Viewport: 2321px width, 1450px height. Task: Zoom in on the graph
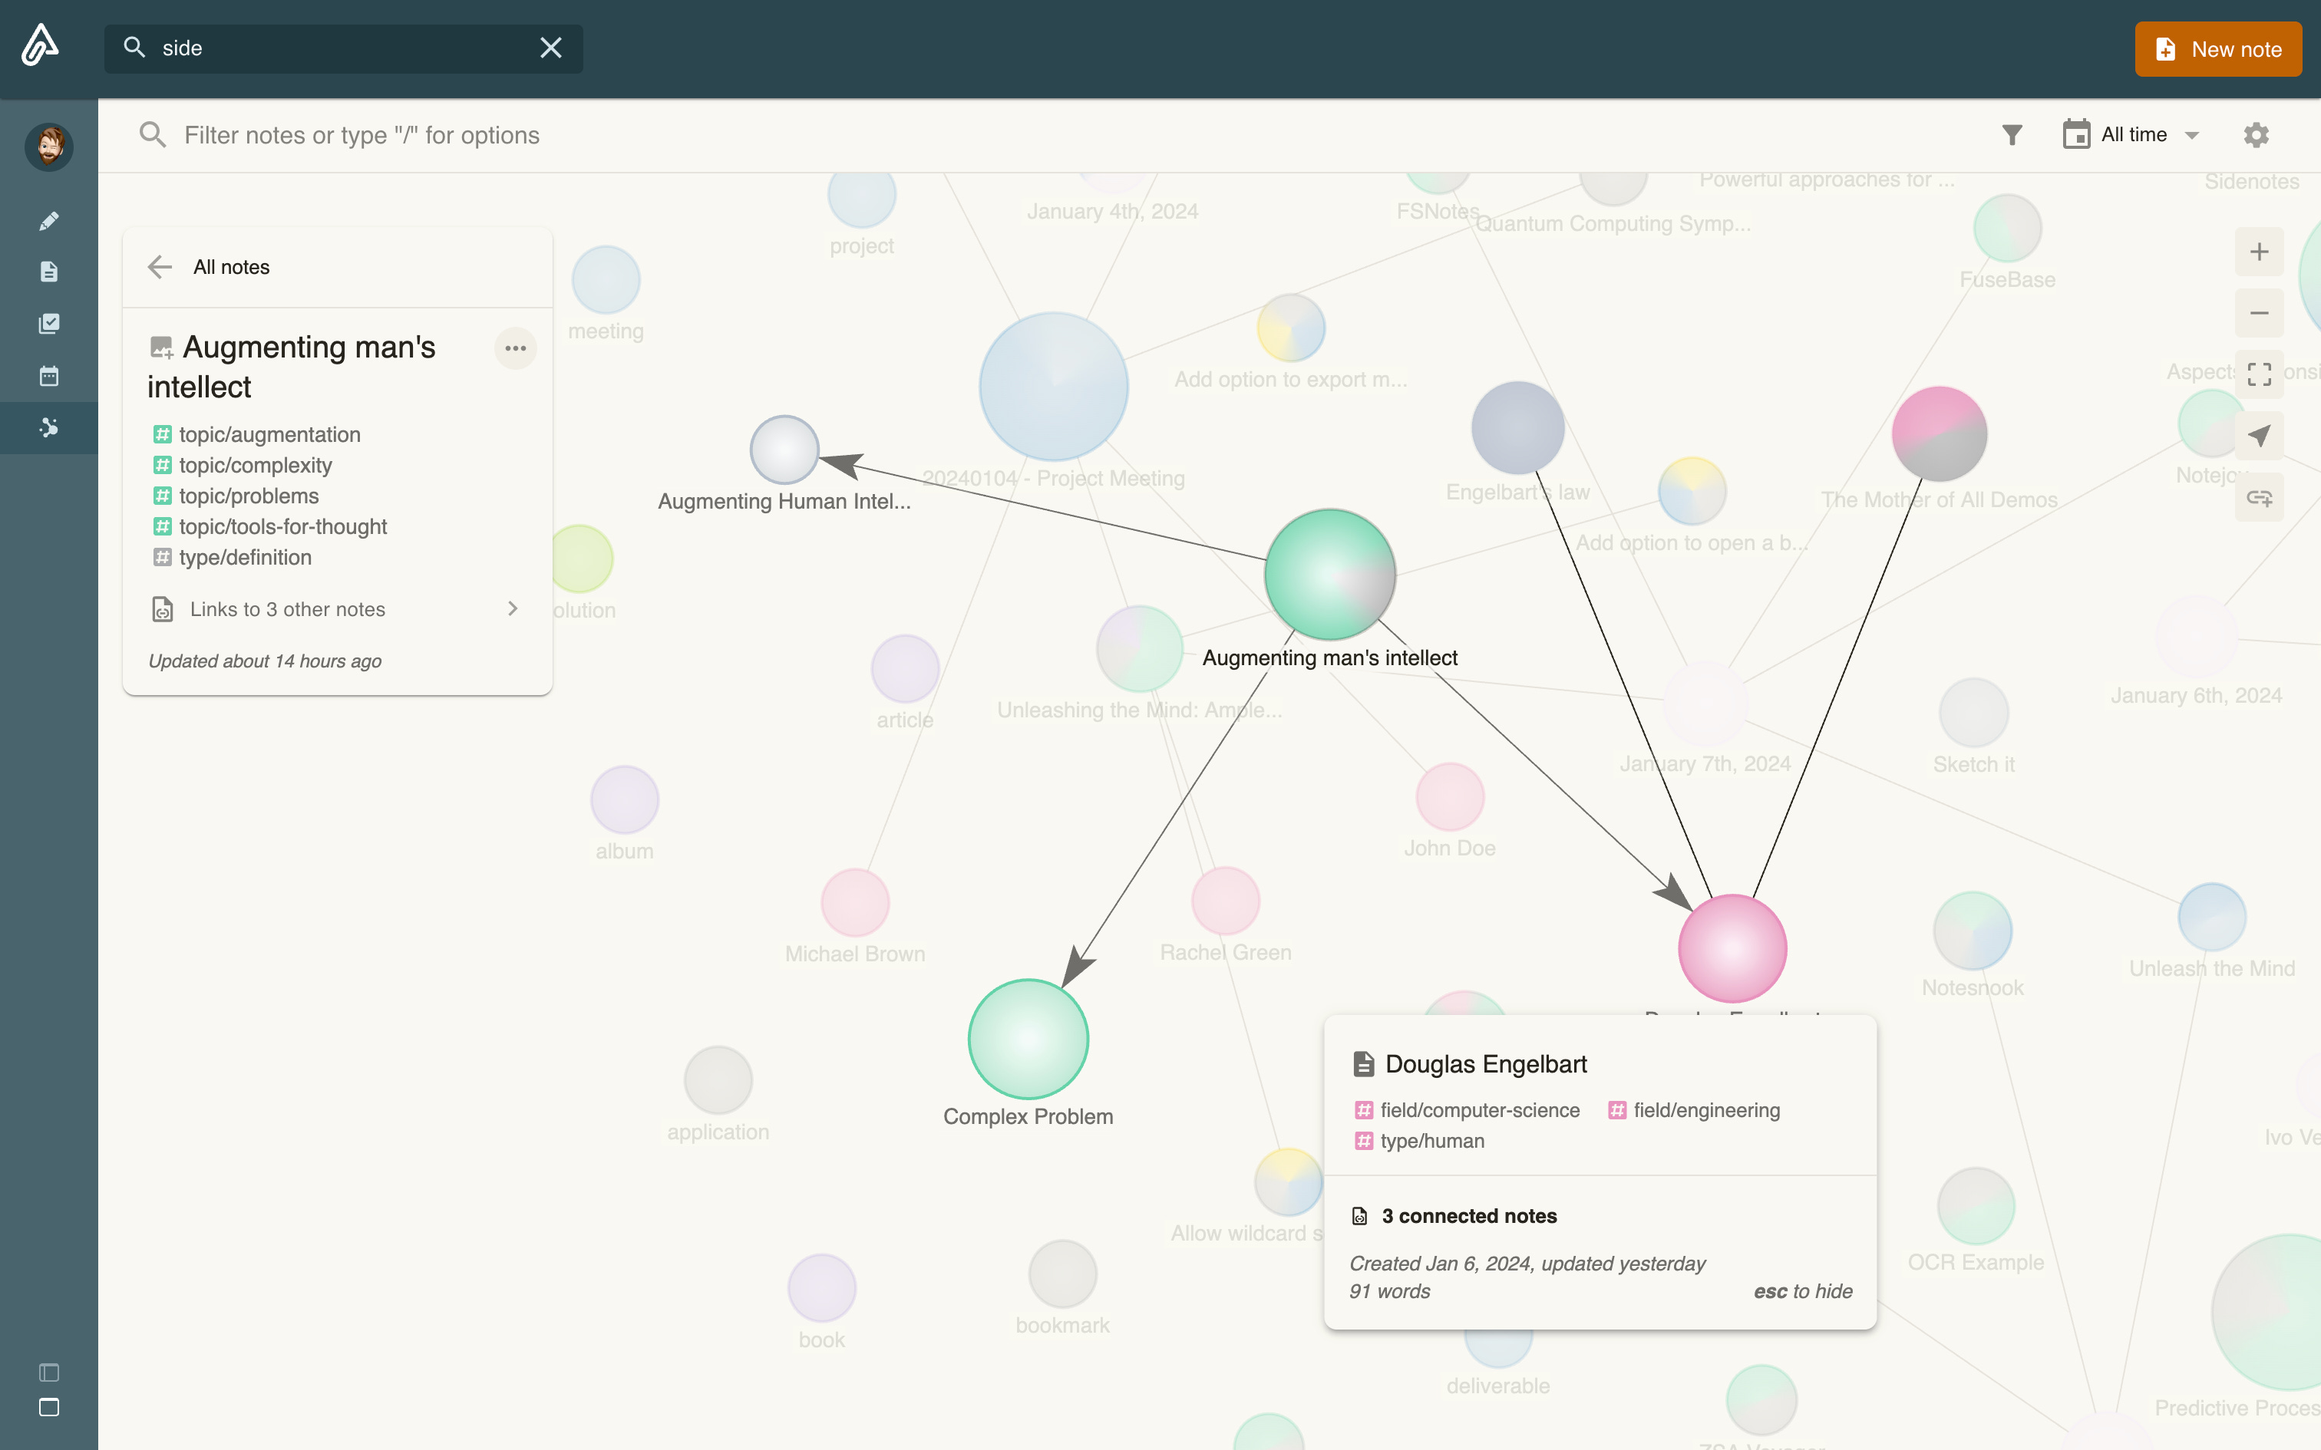tap(2259, 252)
